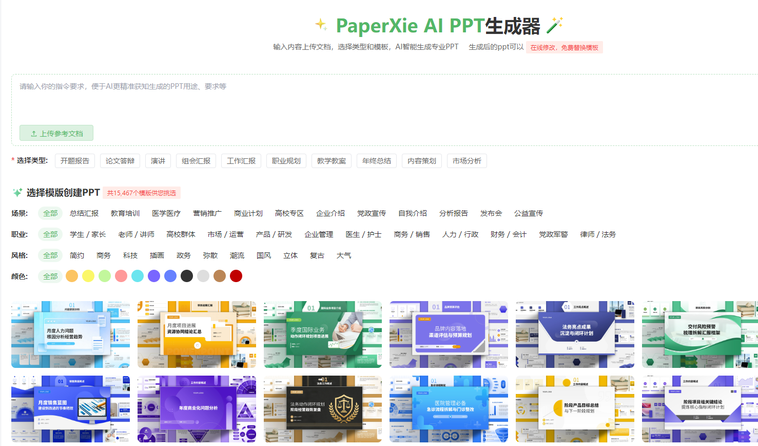The width and height of the screenshot is (758, 446).
Task: Choose 论文答辩 as the PPT type
Action: click(120, 161)
